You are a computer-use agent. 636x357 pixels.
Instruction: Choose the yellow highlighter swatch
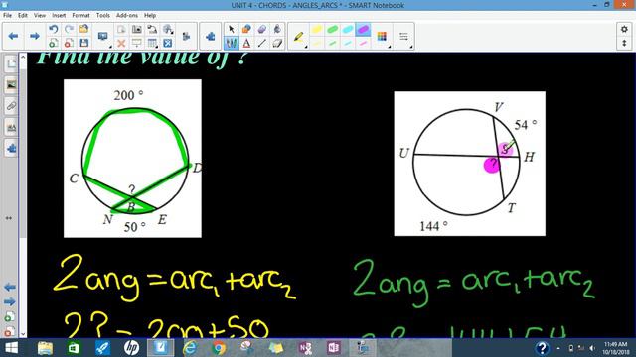[317, 29]
